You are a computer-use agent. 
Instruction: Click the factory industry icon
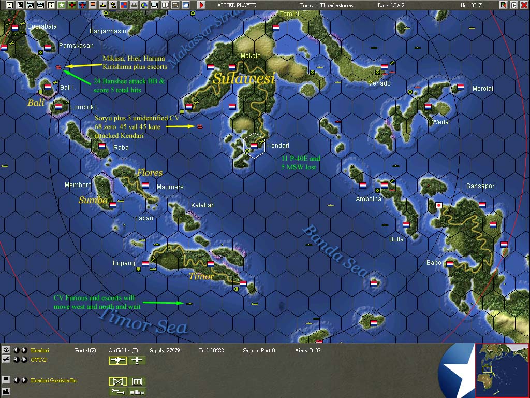[x=6, y=393]
